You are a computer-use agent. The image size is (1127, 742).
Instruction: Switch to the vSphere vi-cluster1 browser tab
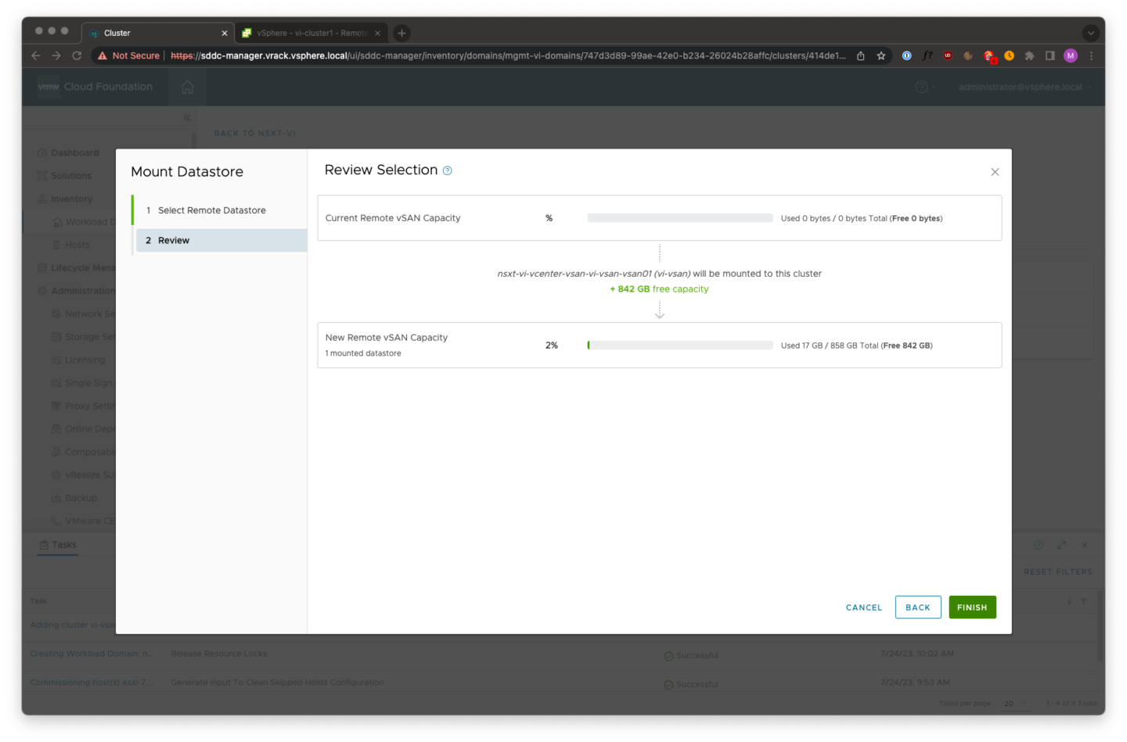point(309,33)
